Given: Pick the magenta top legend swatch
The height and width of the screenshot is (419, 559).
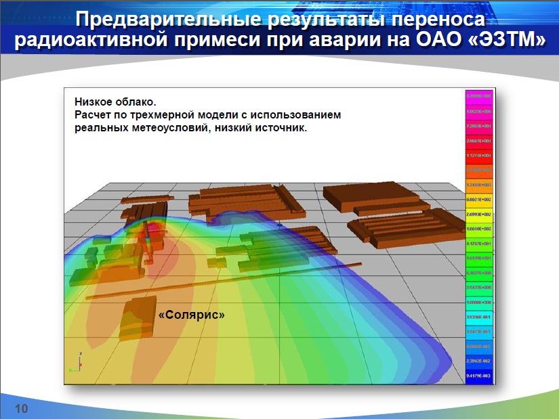Looking at the screenshot, I should coord(479,97).
